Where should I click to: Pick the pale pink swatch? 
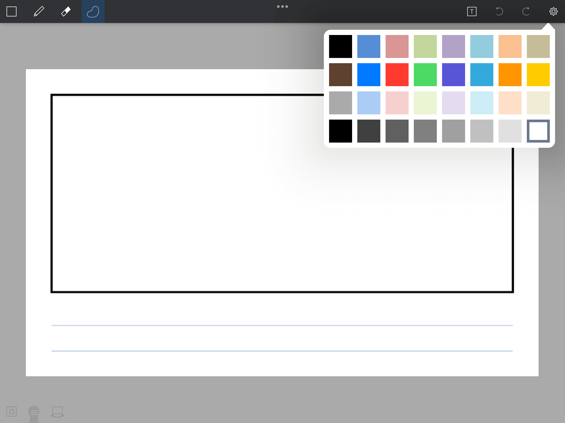tap(397, 103)
